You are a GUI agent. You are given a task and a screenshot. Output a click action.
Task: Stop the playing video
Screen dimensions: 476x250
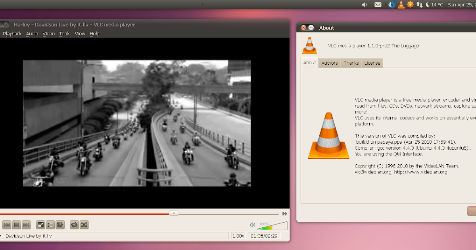15,225
